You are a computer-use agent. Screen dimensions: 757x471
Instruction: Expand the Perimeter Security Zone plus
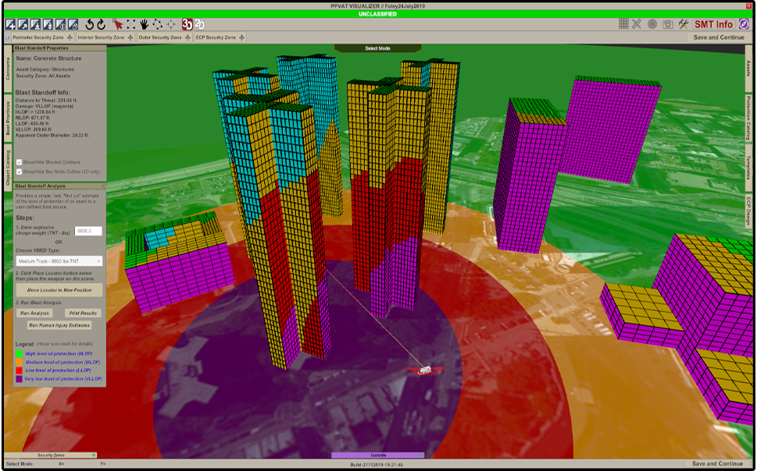(x=70, y=37)
